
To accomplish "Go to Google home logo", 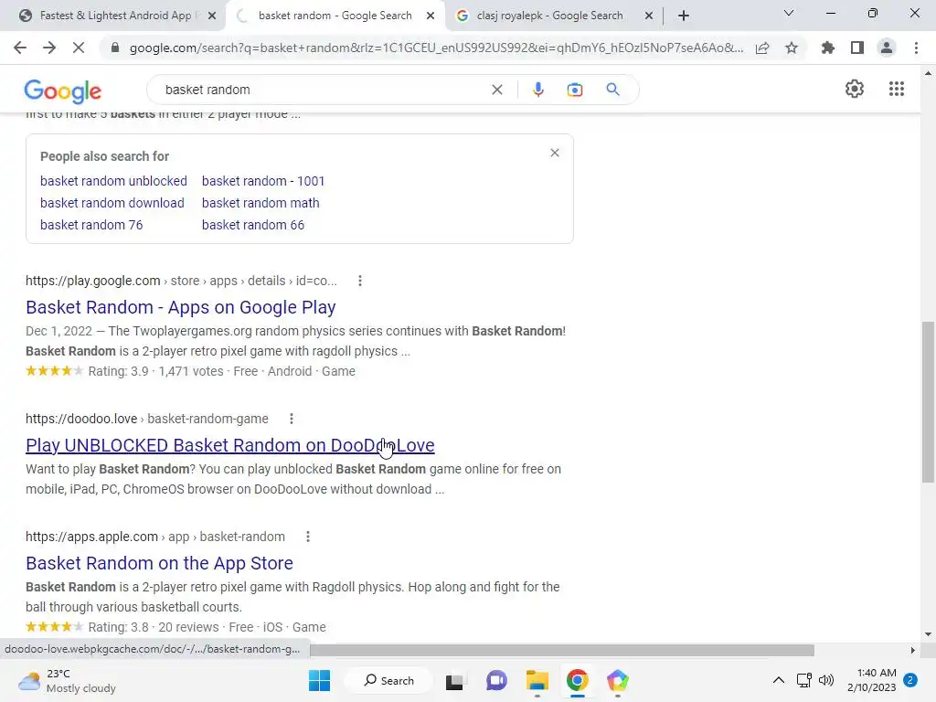I will point(63,90).
